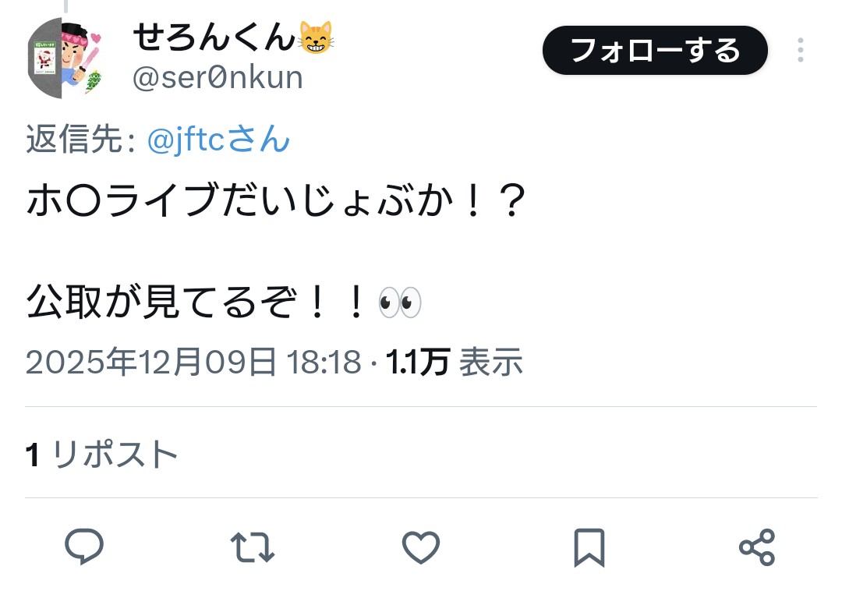Viewport: 842px width, 591px height.
Task: Open the reply speech bubble icon
Action: tap(83, 547)
